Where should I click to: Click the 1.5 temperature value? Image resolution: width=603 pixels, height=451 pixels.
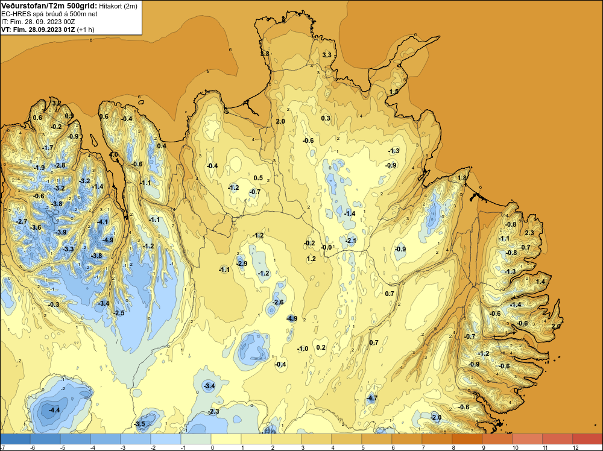[x=394, y=92]
